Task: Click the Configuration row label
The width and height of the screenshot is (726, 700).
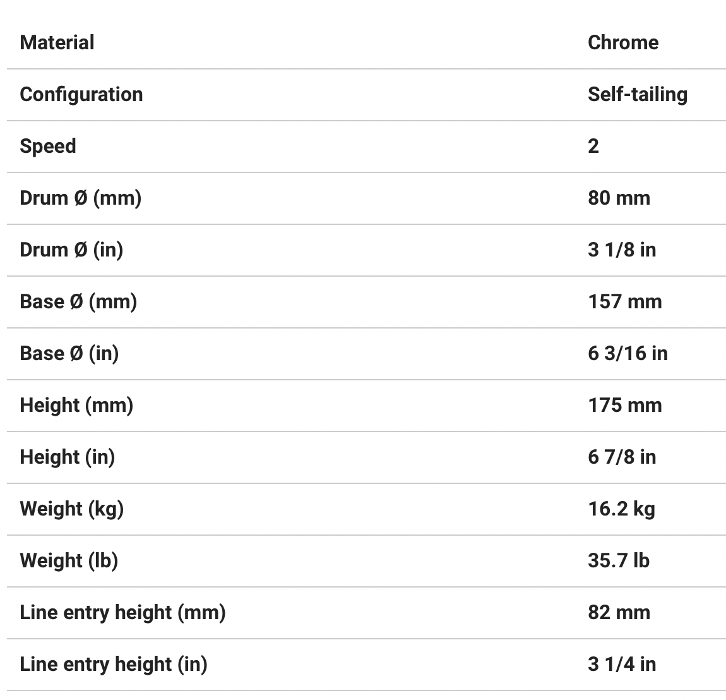Action: pos(81,94)
